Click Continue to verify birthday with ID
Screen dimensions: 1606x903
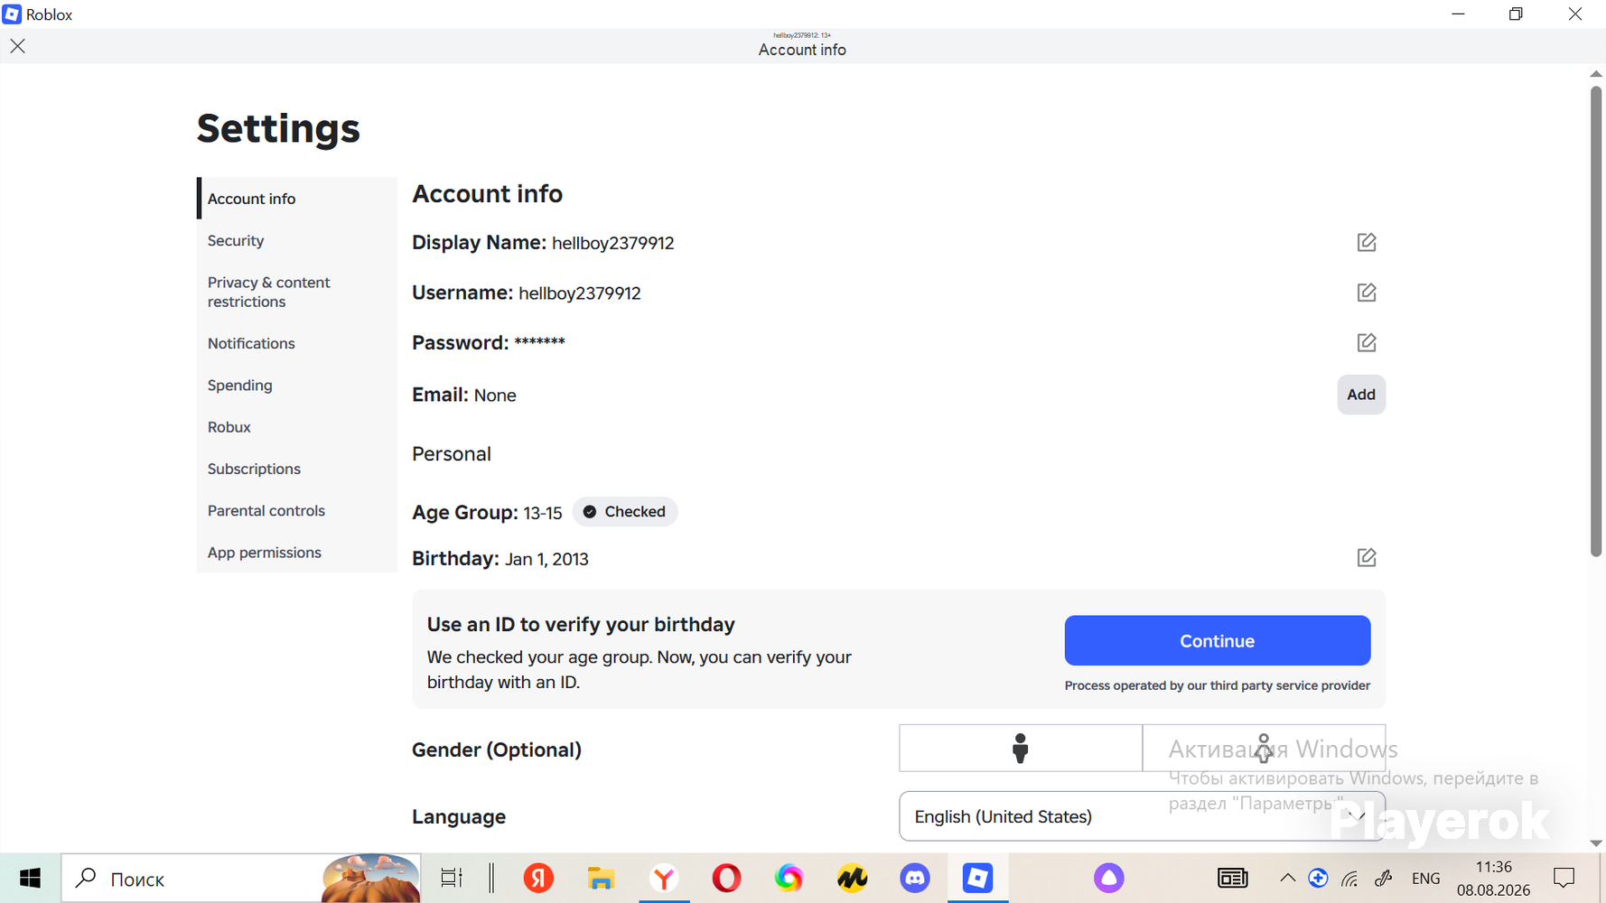point(1217,640)
